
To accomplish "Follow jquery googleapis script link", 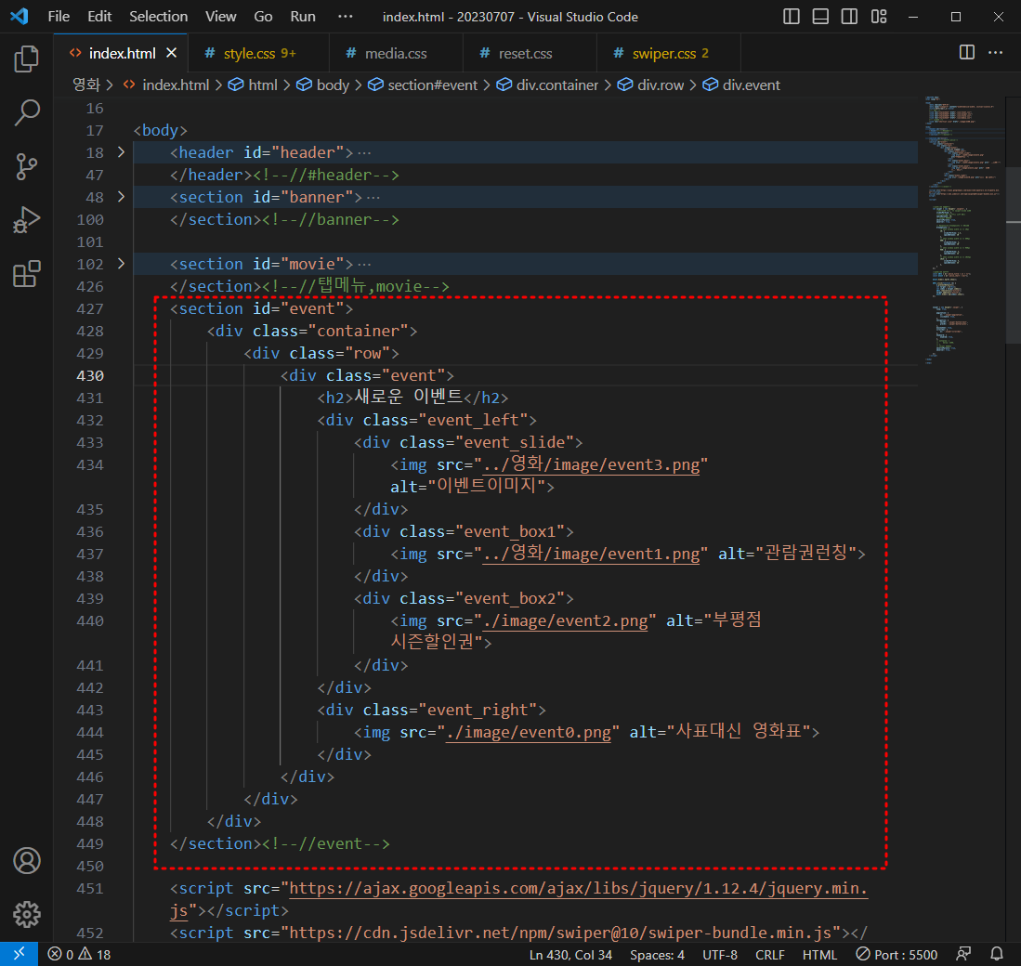I will [x=578, y=889].
